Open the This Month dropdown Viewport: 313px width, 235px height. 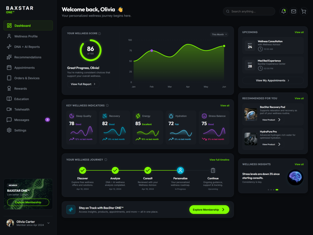point(219,34)
